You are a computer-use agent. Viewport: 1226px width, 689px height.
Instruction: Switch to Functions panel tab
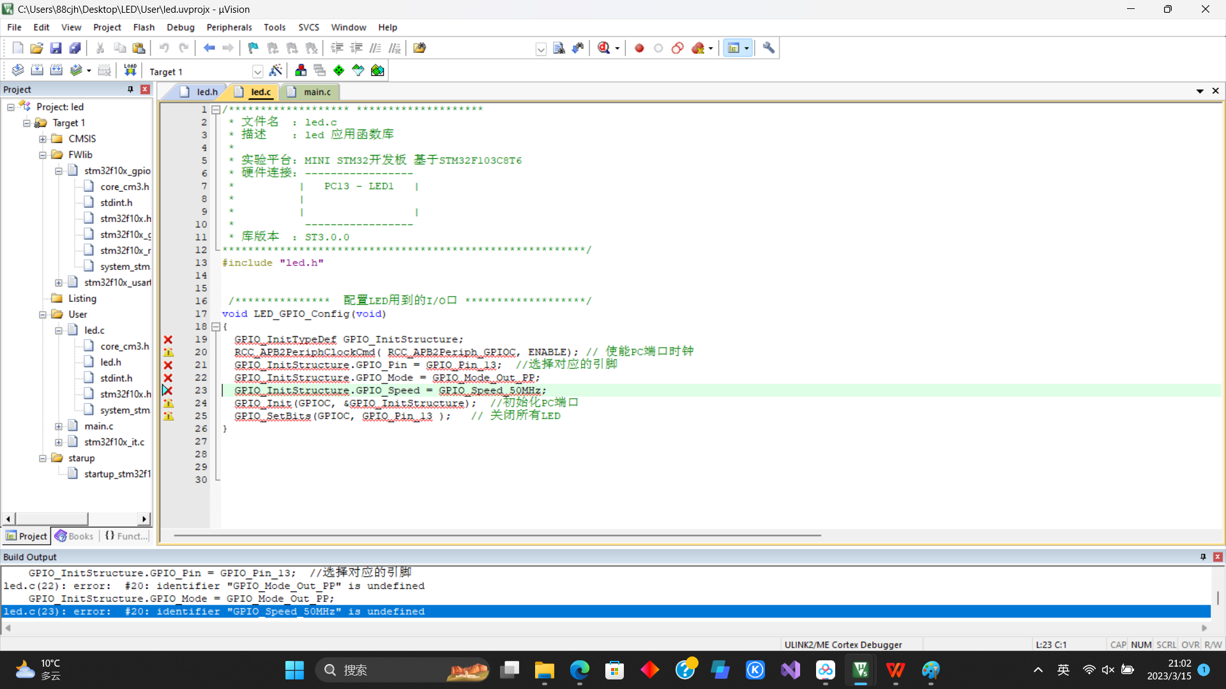point(126,537)
